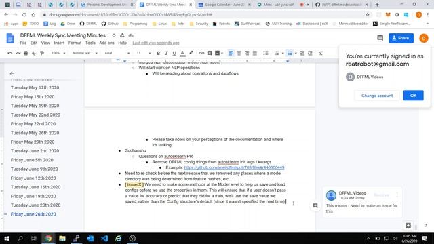Open 'Last edit was seconds ago' history
This screenshot has height=244, width=434.
156,43
